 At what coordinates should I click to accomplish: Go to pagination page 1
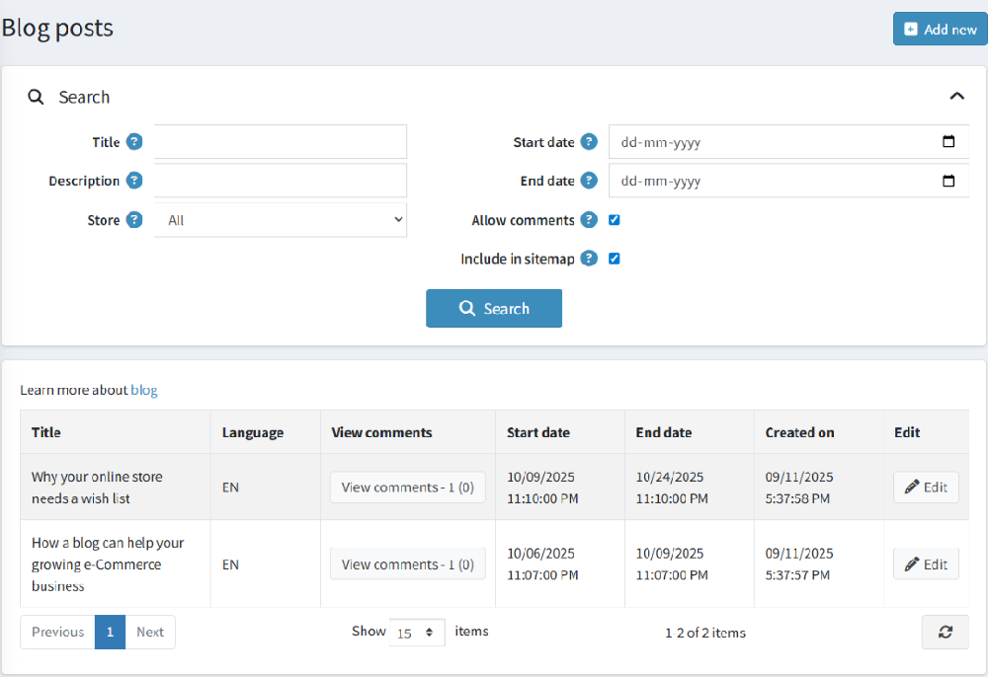(110, 632)
